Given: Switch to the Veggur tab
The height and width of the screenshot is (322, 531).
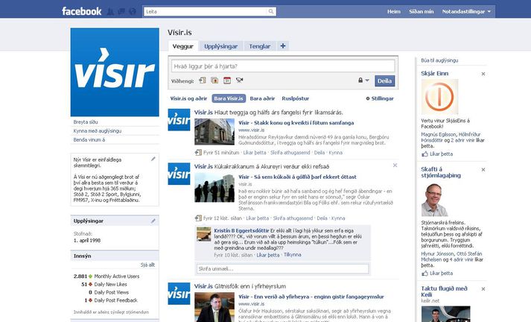Looking at the screenshot, I should pos(183,46).
